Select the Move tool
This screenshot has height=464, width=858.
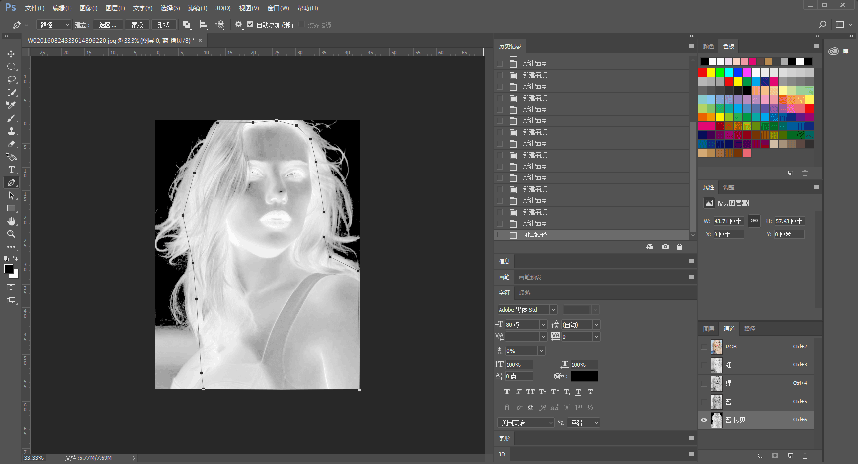pyautogui.click(x=11, y=54)
